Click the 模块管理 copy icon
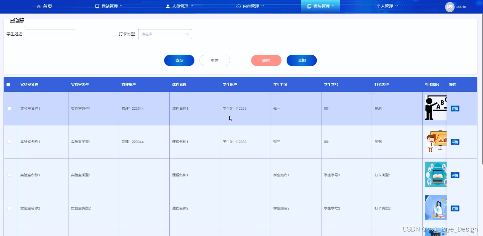The image size is (483, 236). tap(309, 6)
